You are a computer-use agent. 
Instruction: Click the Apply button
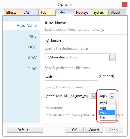tap(114, 130)
